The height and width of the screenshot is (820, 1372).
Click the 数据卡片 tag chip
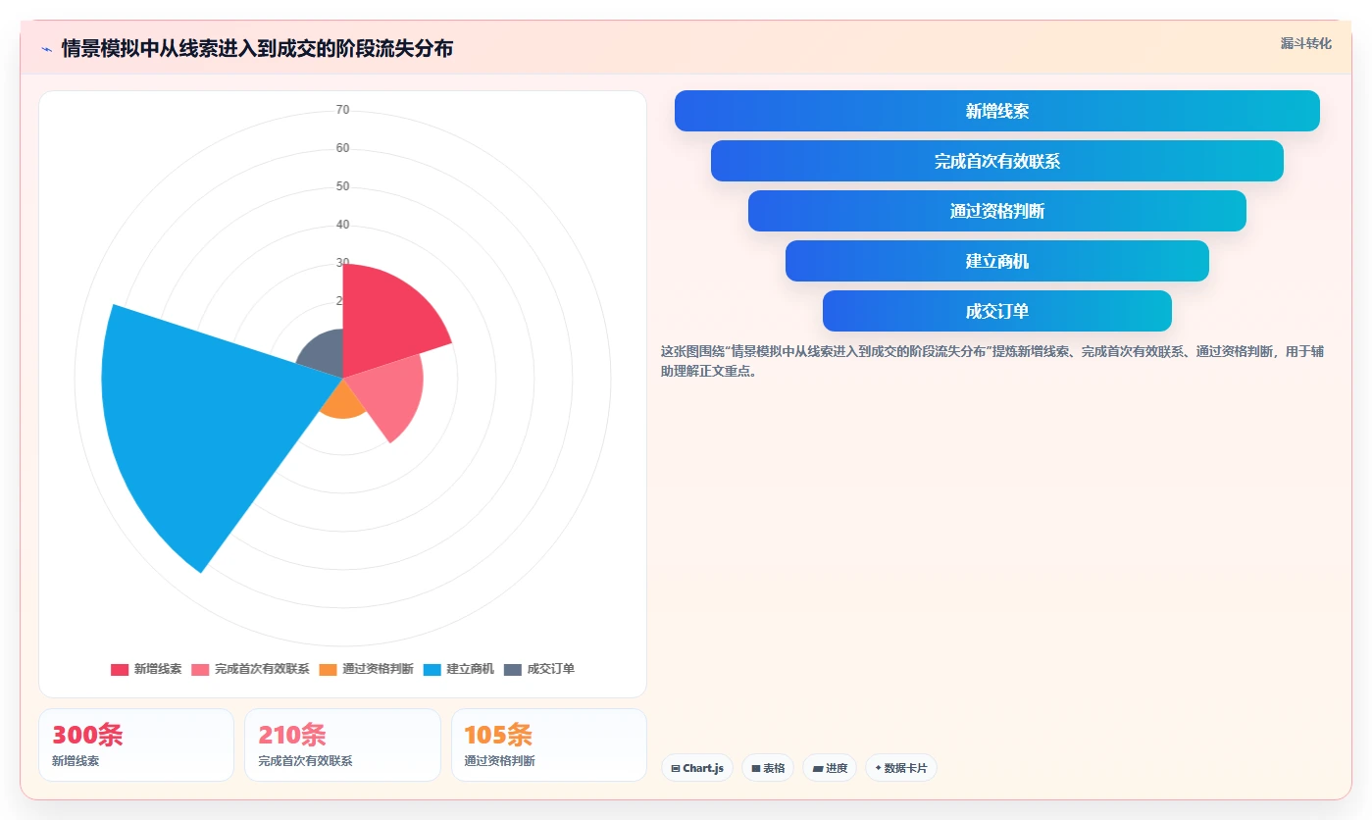click(901, 768)
